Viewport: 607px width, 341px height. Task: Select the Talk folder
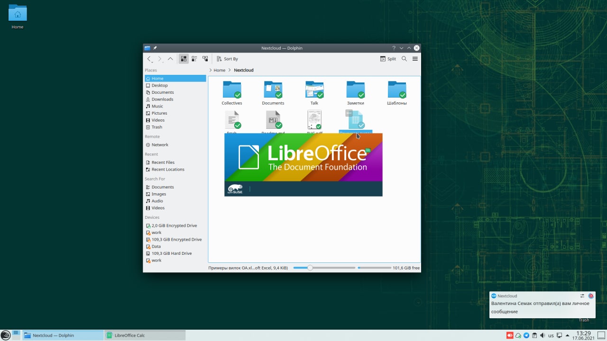pyautogui.click(x=314, y=93)
